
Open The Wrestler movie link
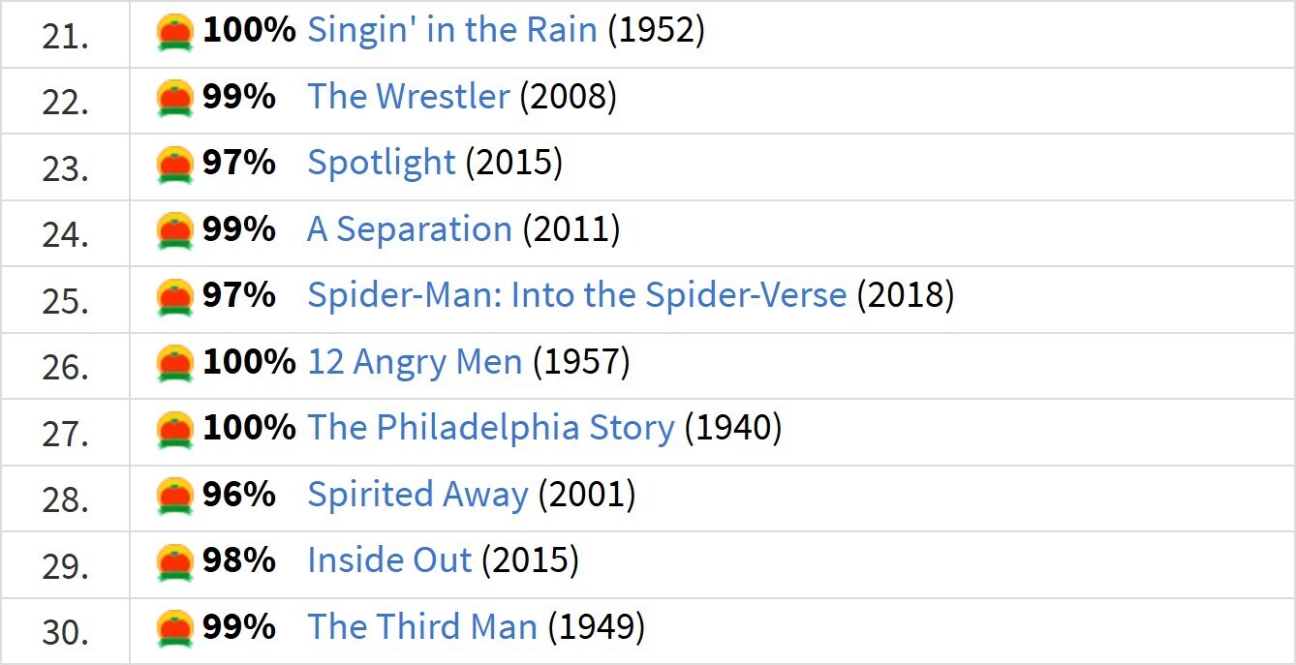(x=409, y=97)
